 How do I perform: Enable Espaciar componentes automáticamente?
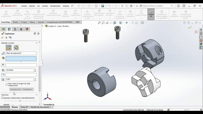coord(2,98)
